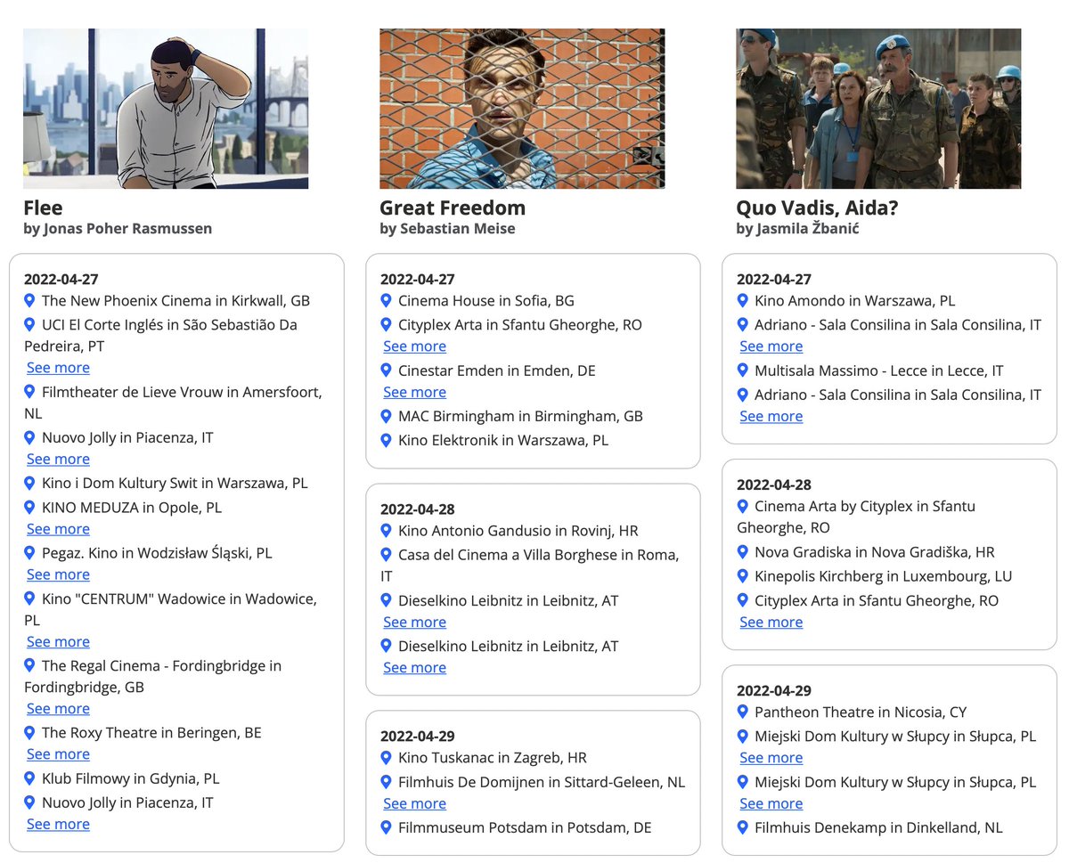Screen dimensions: 1069x863
Task: Click the film title "Quo Vadis, Aida?"
Action: point(817,208)
